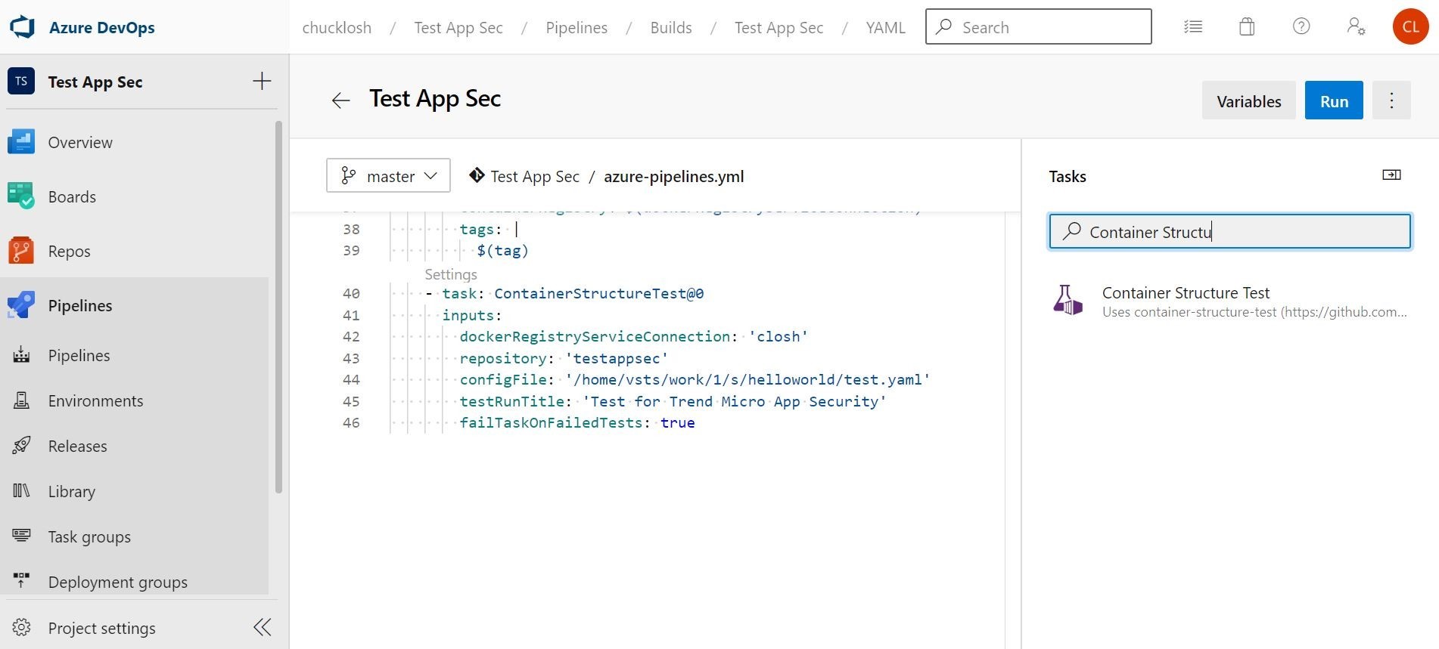Click the Azure DevOps logo icon

click(x=22, y=27)
